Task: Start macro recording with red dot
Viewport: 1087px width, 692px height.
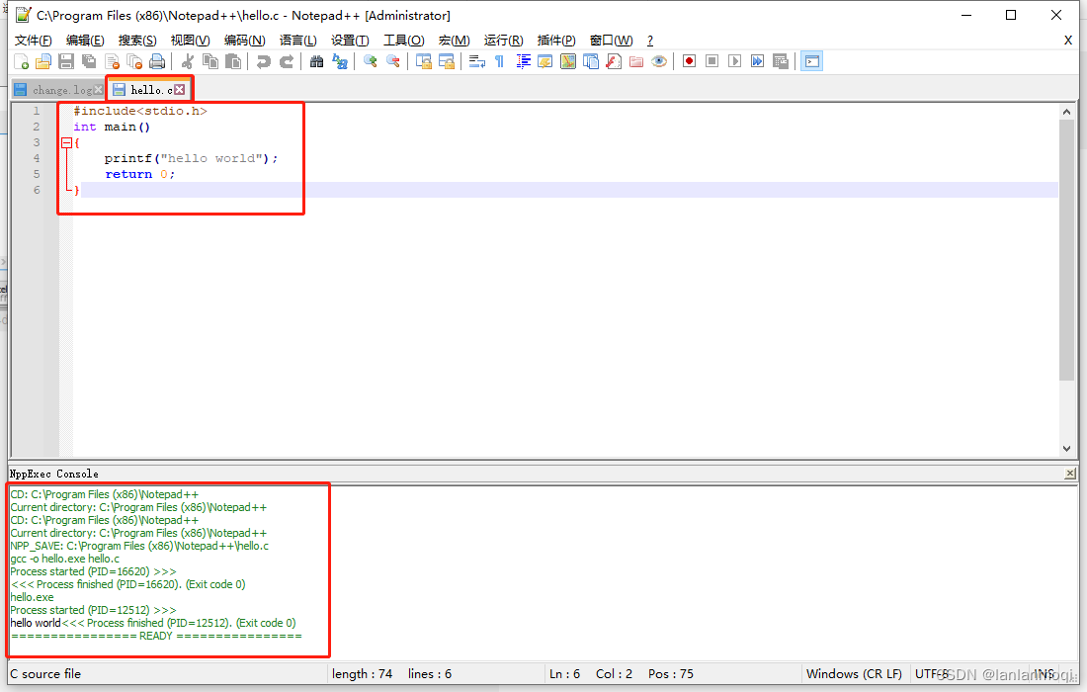Action: coord(689,61)
